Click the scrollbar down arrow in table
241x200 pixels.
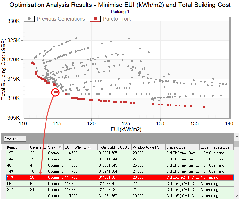(x=237, y=196)
